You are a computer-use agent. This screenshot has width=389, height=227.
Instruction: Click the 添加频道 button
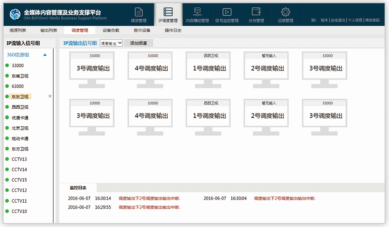pyautogui.click(x=138, y=43)
